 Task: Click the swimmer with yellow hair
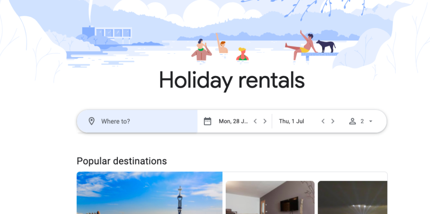(x=242, y=54)
